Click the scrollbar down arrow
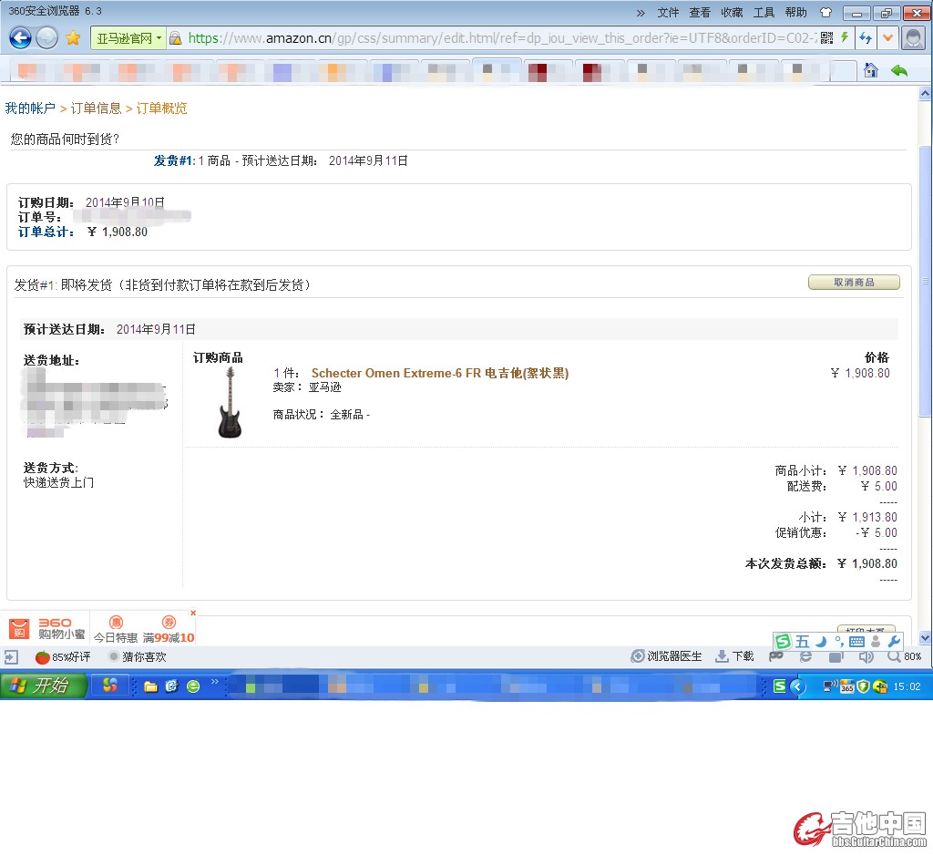Image resolution: width=933 pixels, height=856 pixels. click(x=926, y=637)
